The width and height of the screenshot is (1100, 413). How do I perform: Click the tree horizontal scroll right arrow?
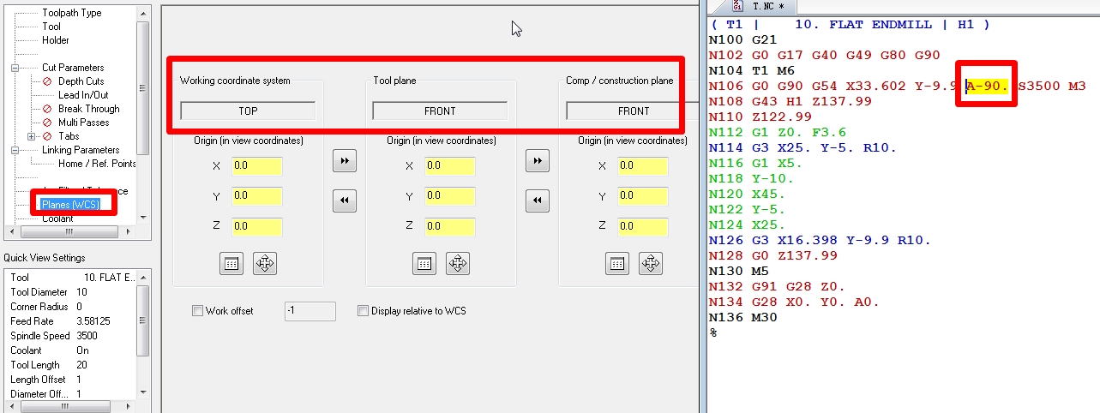click(129, 231)
